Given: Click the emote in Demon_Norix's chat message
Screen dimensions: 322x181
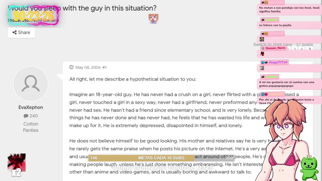Looking at the screenshot, I should (x=262, y=54).
